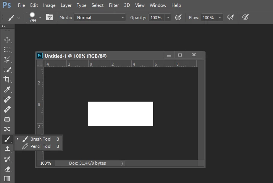
Task: Select the Content-Aware Move tool
Action: pos(7,129)
